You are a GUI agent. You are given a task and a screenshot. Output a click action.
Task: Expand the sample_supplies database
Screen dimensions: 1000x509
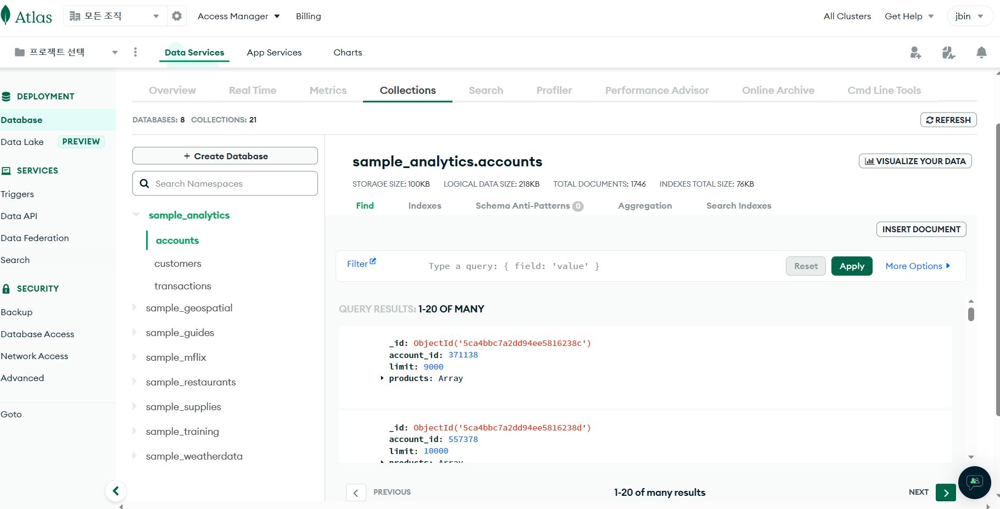[x=135, y=406]
